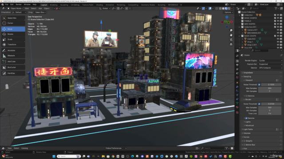Collapse the Collection.001 tree item
Screen dimensions: 284x159
[x=240, y=27]
